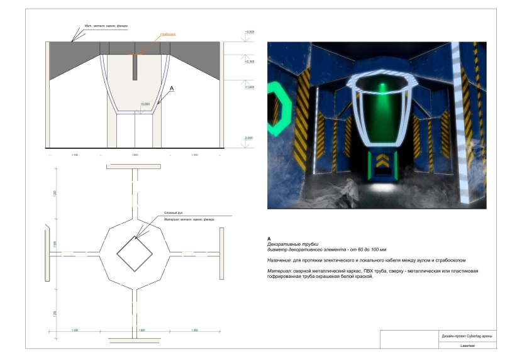This screenshot has height=357, width=505.
Task: Click the +2,500 elevation marker
Action: pos(250,31)
